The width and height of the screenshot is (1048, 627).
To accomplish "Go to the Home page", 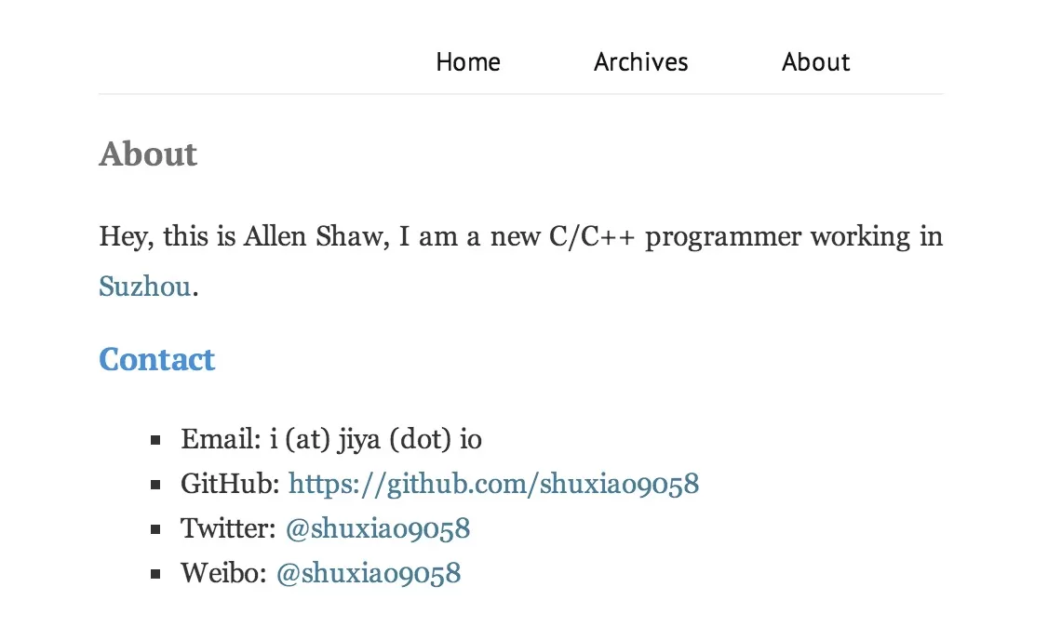I will pyautogui.click(x=468, y=62).
